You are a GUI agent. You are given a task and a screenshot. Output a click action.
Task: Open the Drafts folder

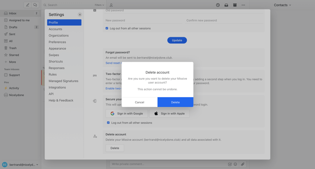pos(21,27)
